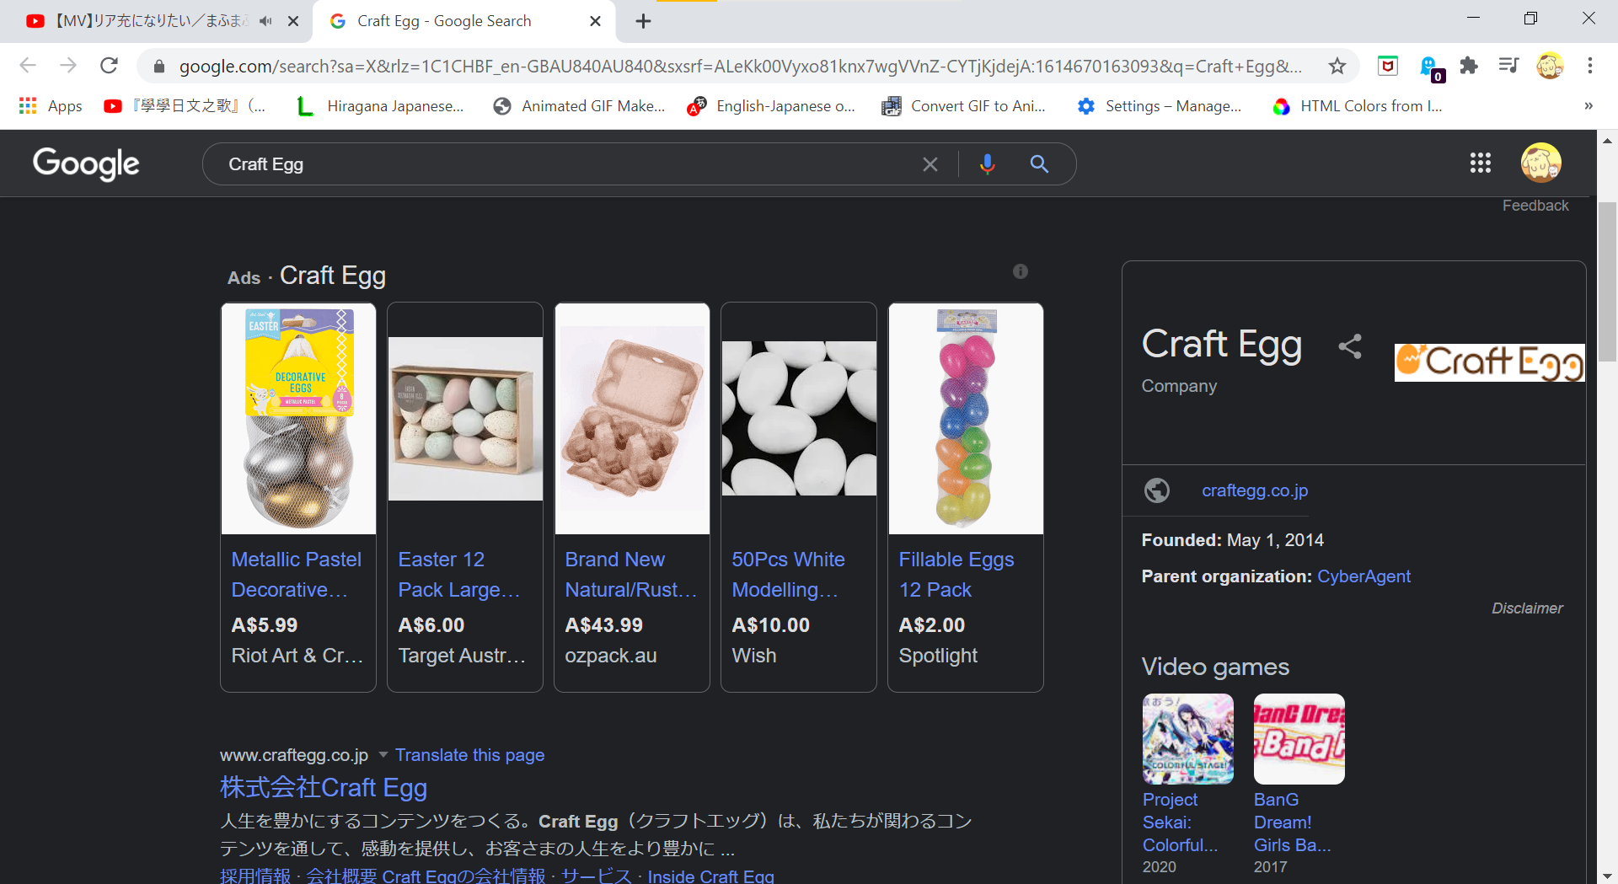
Task: Open a new browser tab
Action: pos(643,21)
